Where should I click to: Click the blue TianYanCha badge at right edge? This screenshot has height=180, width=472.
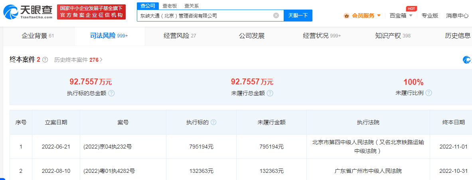[x=467, y=60]
